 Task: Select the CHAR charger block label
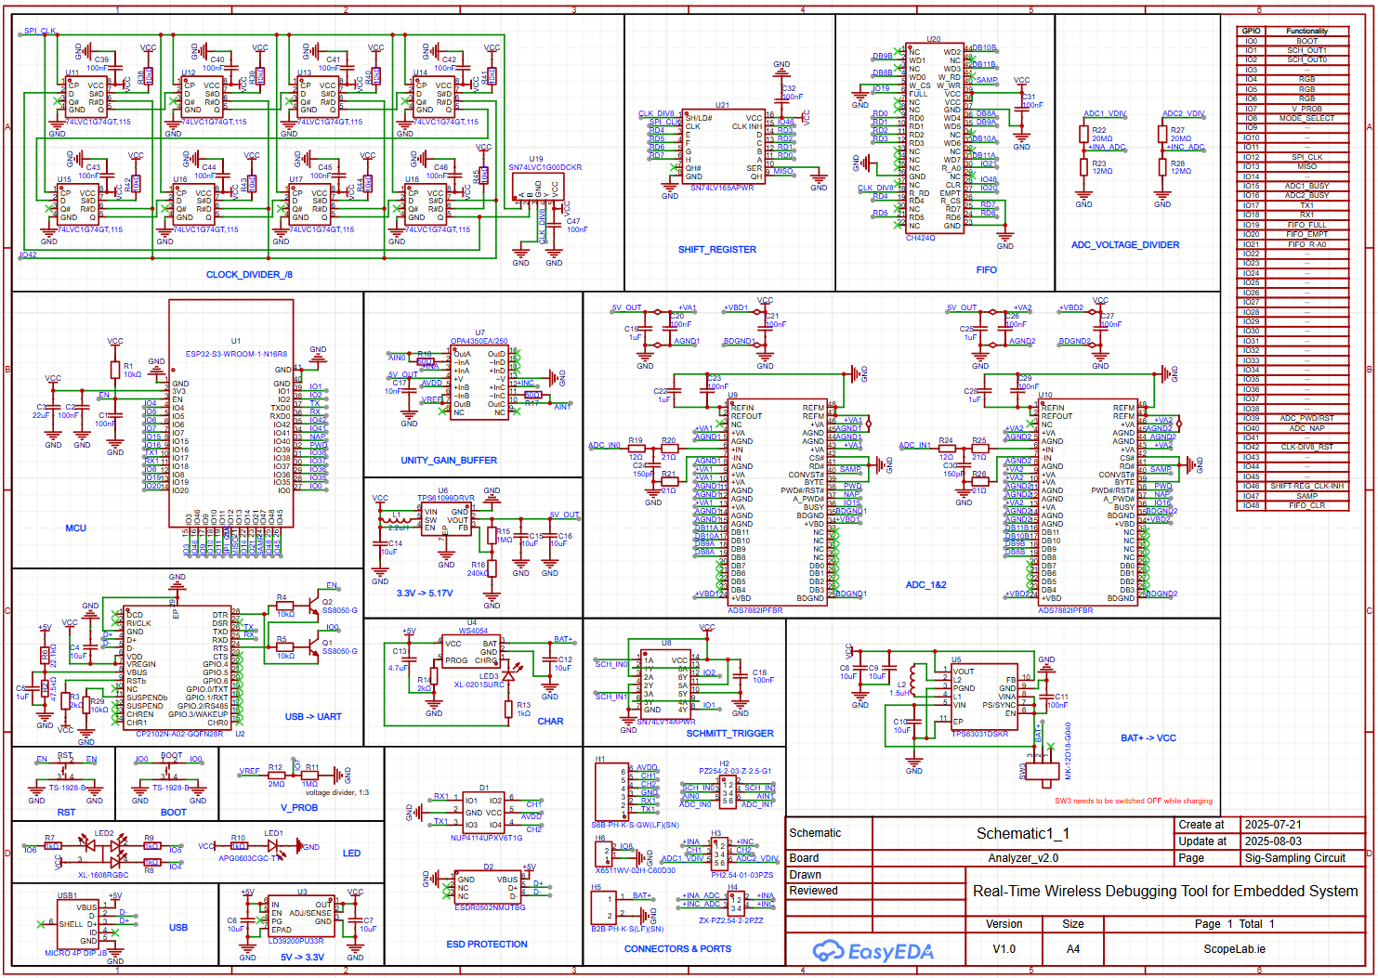(550, 722)
